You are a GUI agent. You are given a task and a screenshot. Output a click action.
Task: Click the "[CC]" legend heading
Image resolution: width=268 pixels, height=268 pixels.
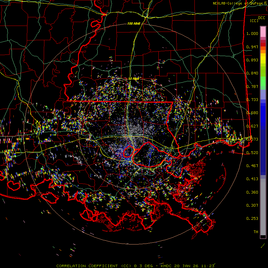pyautogui.click(x=254, y=21)
